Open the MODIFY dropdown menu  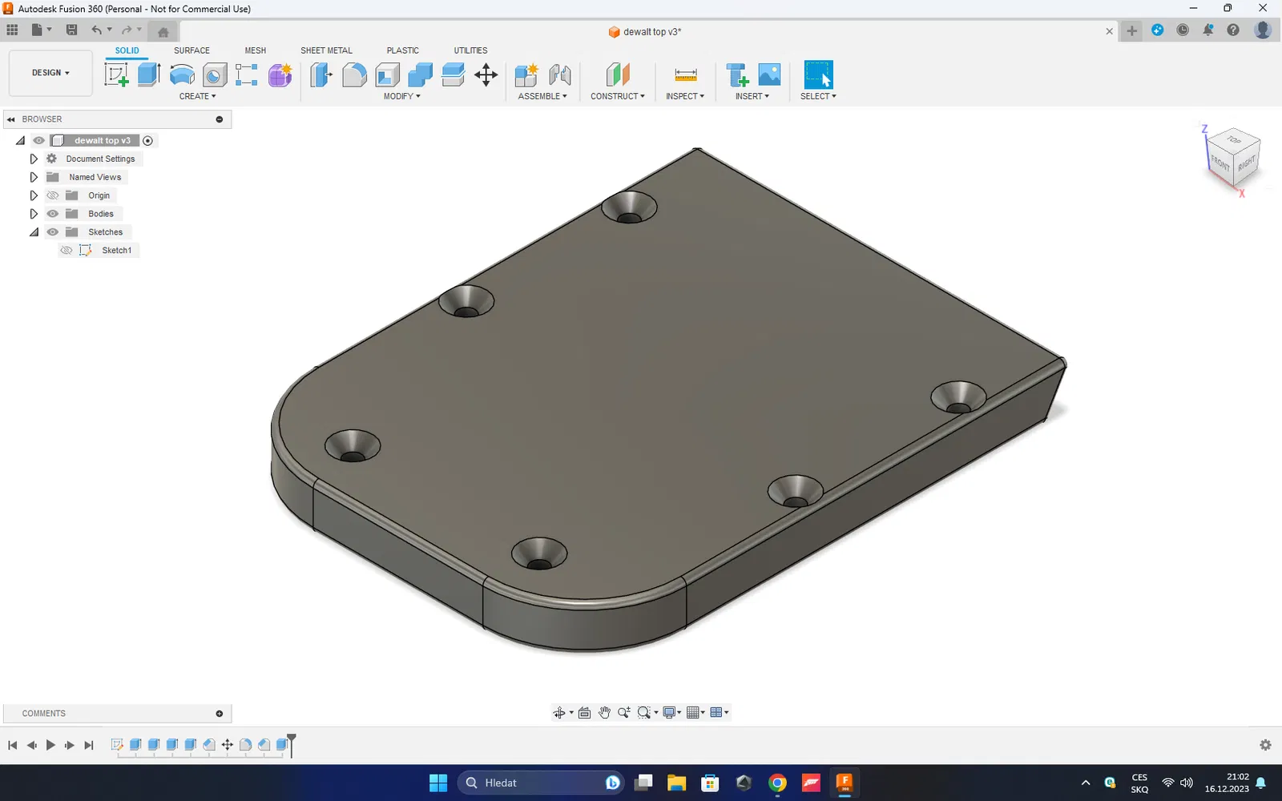point(401,96)
